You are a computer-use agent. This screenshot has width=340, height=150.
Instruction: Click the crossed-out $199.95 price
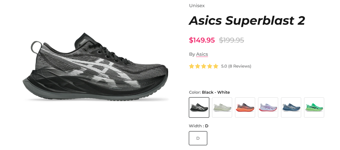232,40
